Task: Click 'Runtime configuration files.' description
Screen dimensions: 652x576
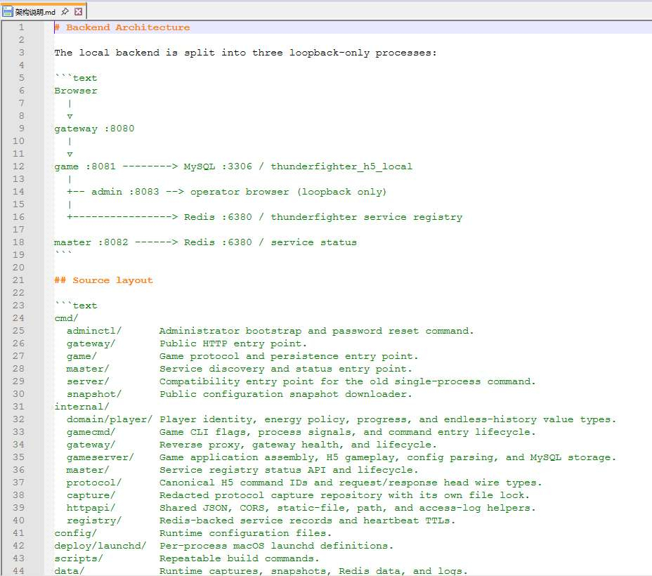Action: (x=245, y=533)
